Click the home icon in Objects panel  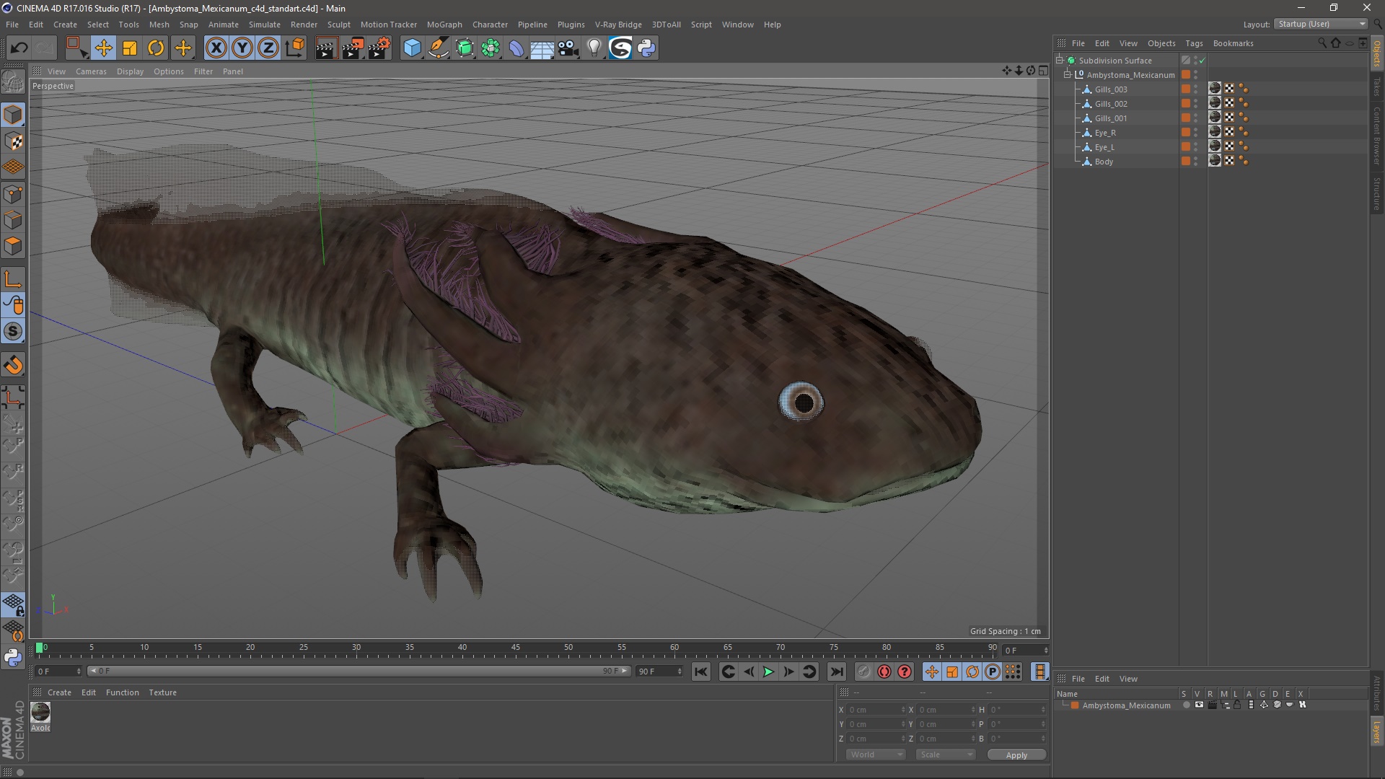tap(1335, 43)
